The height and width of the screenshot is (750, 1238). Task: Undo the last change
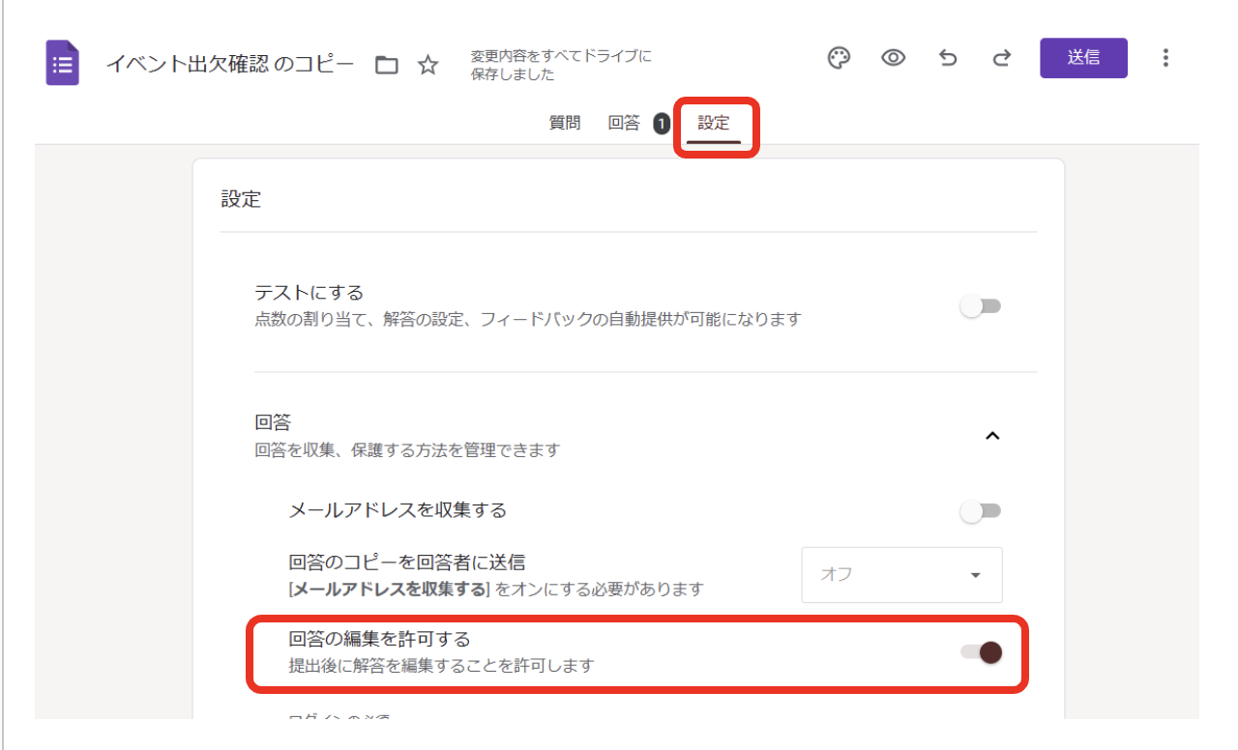pyautogui.click(x=947, y=58)
